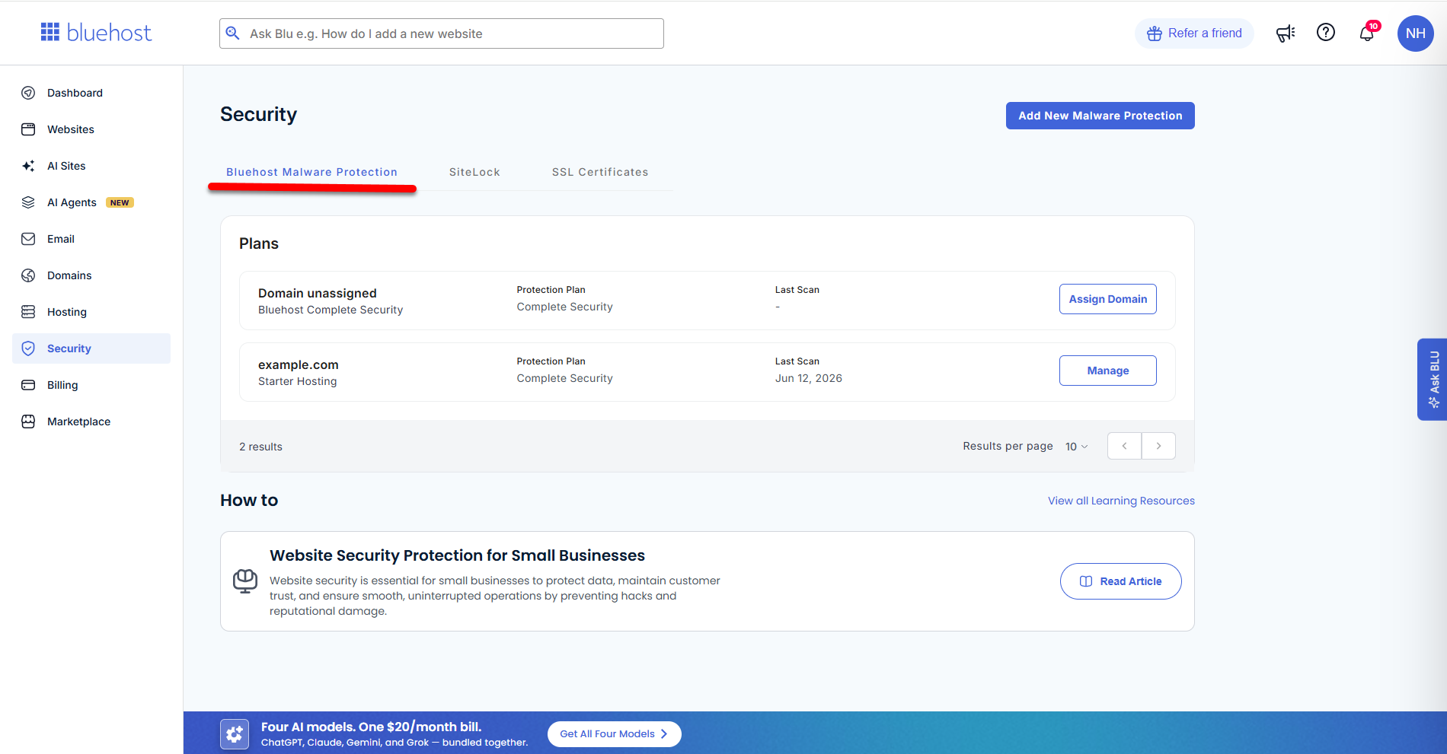Open the notifications bell icon

coord(1367,33)
